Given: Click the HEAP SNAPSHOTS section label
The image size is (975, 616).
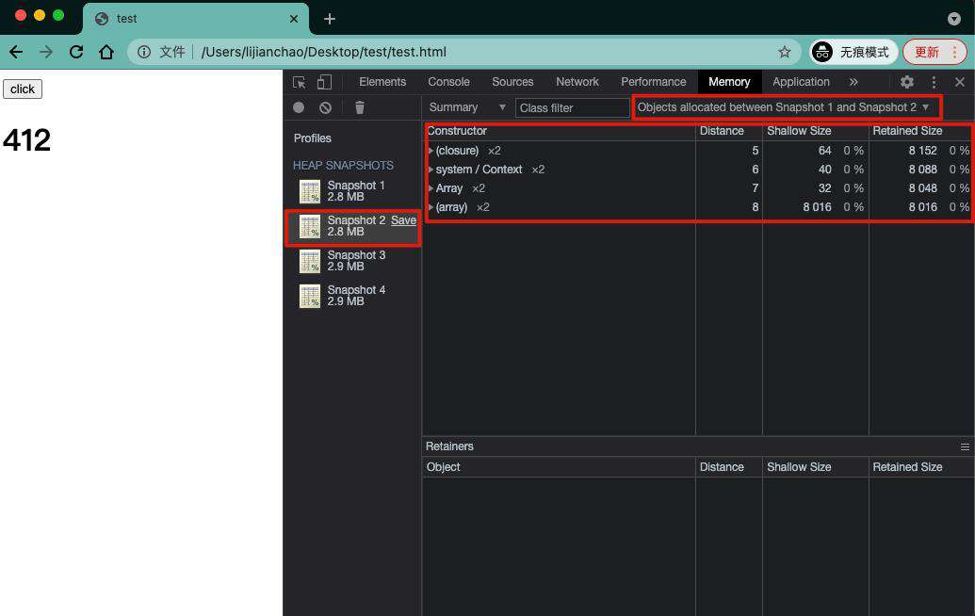Looking at the screenshot, I should pos(343,166).
